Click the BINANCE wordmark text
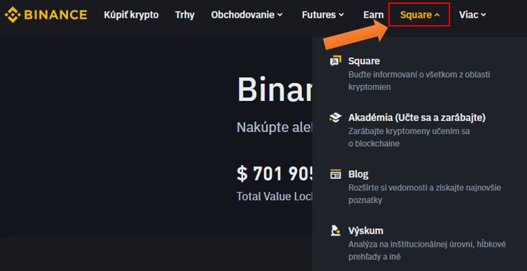This screenshot has height=271, width=527. 55,14
